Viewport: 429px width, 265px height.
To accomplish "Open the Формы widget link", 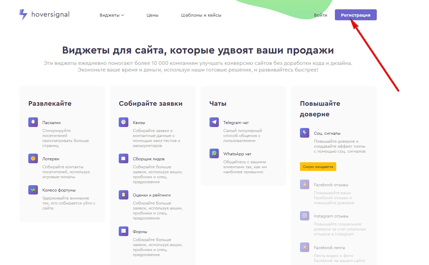I will click(140, 232).
